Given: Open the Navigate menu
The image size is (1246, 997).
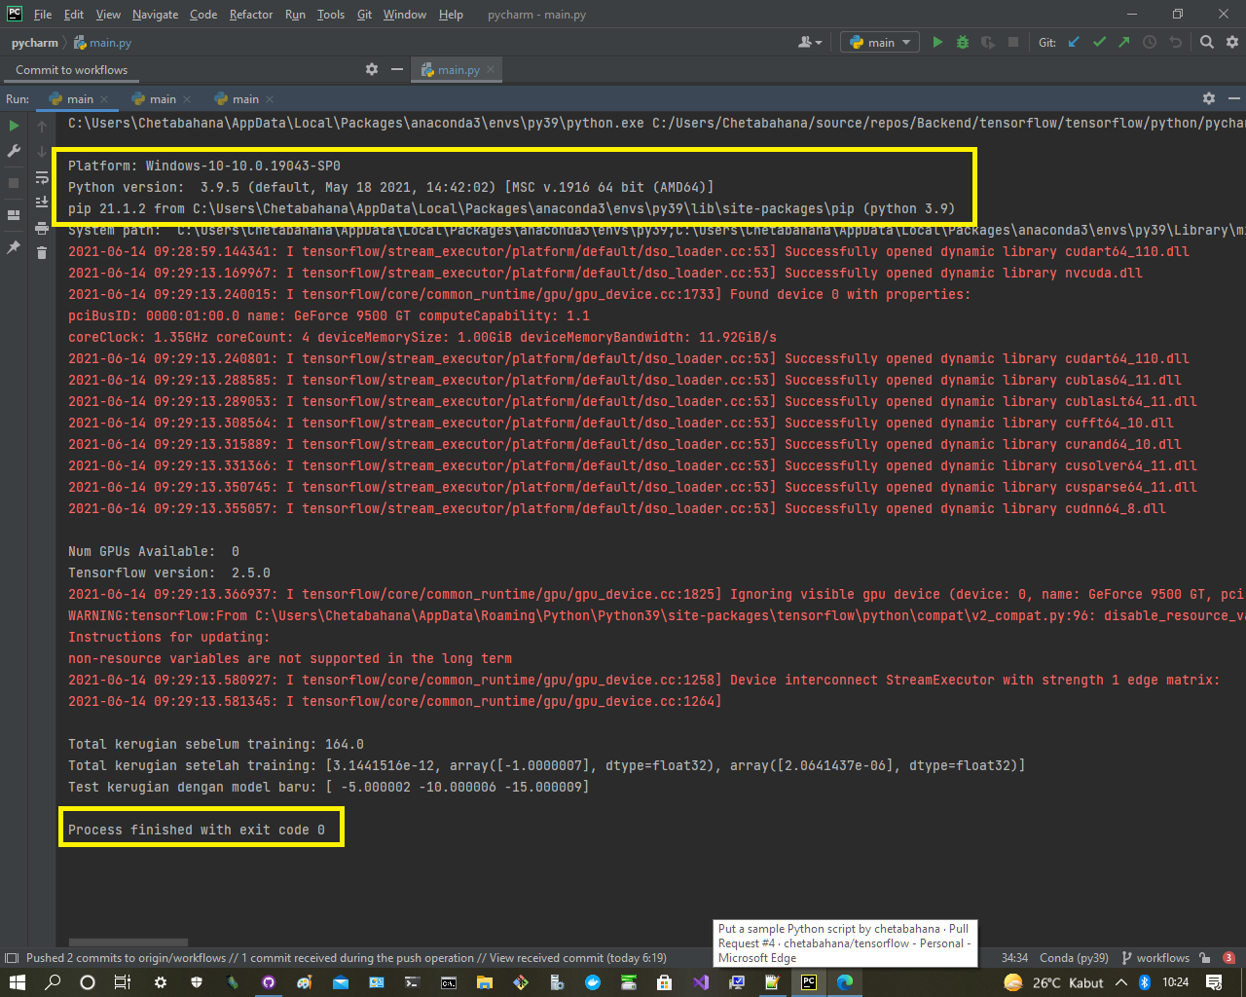Looking at the screenshot, I should coord(156,15).
